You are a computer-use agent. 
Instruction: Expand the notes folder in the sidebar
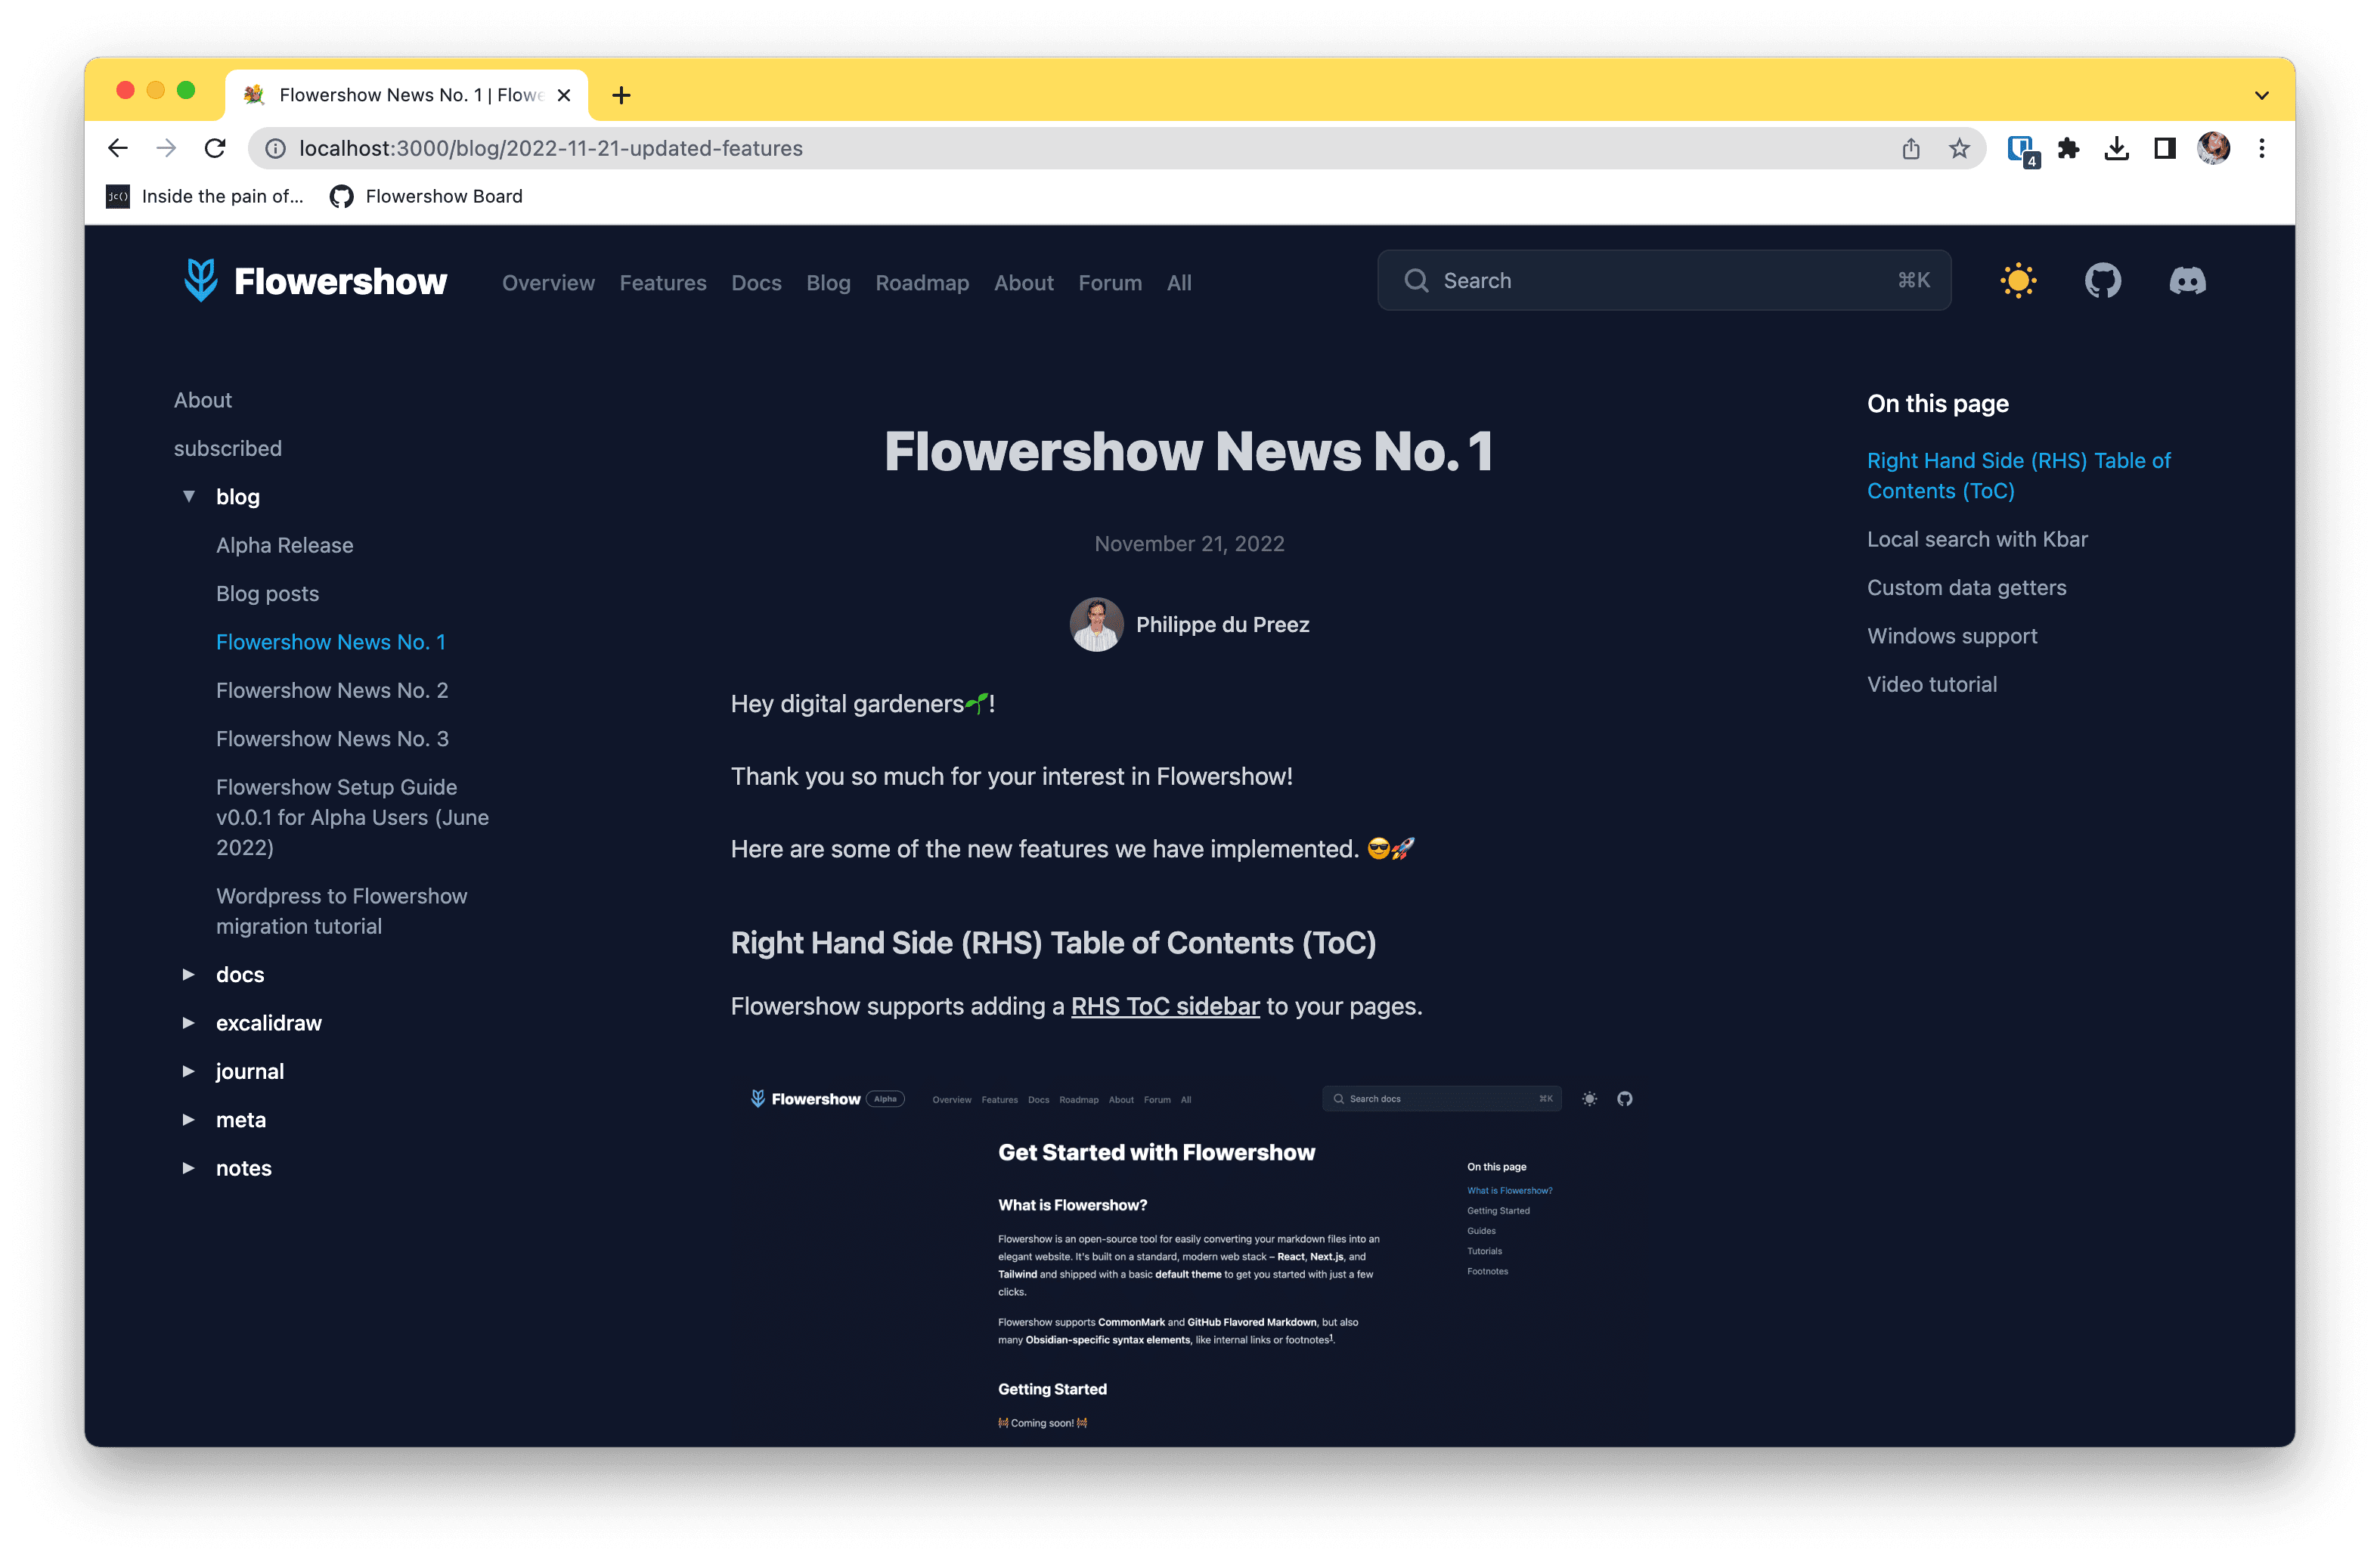[188, 1168]
